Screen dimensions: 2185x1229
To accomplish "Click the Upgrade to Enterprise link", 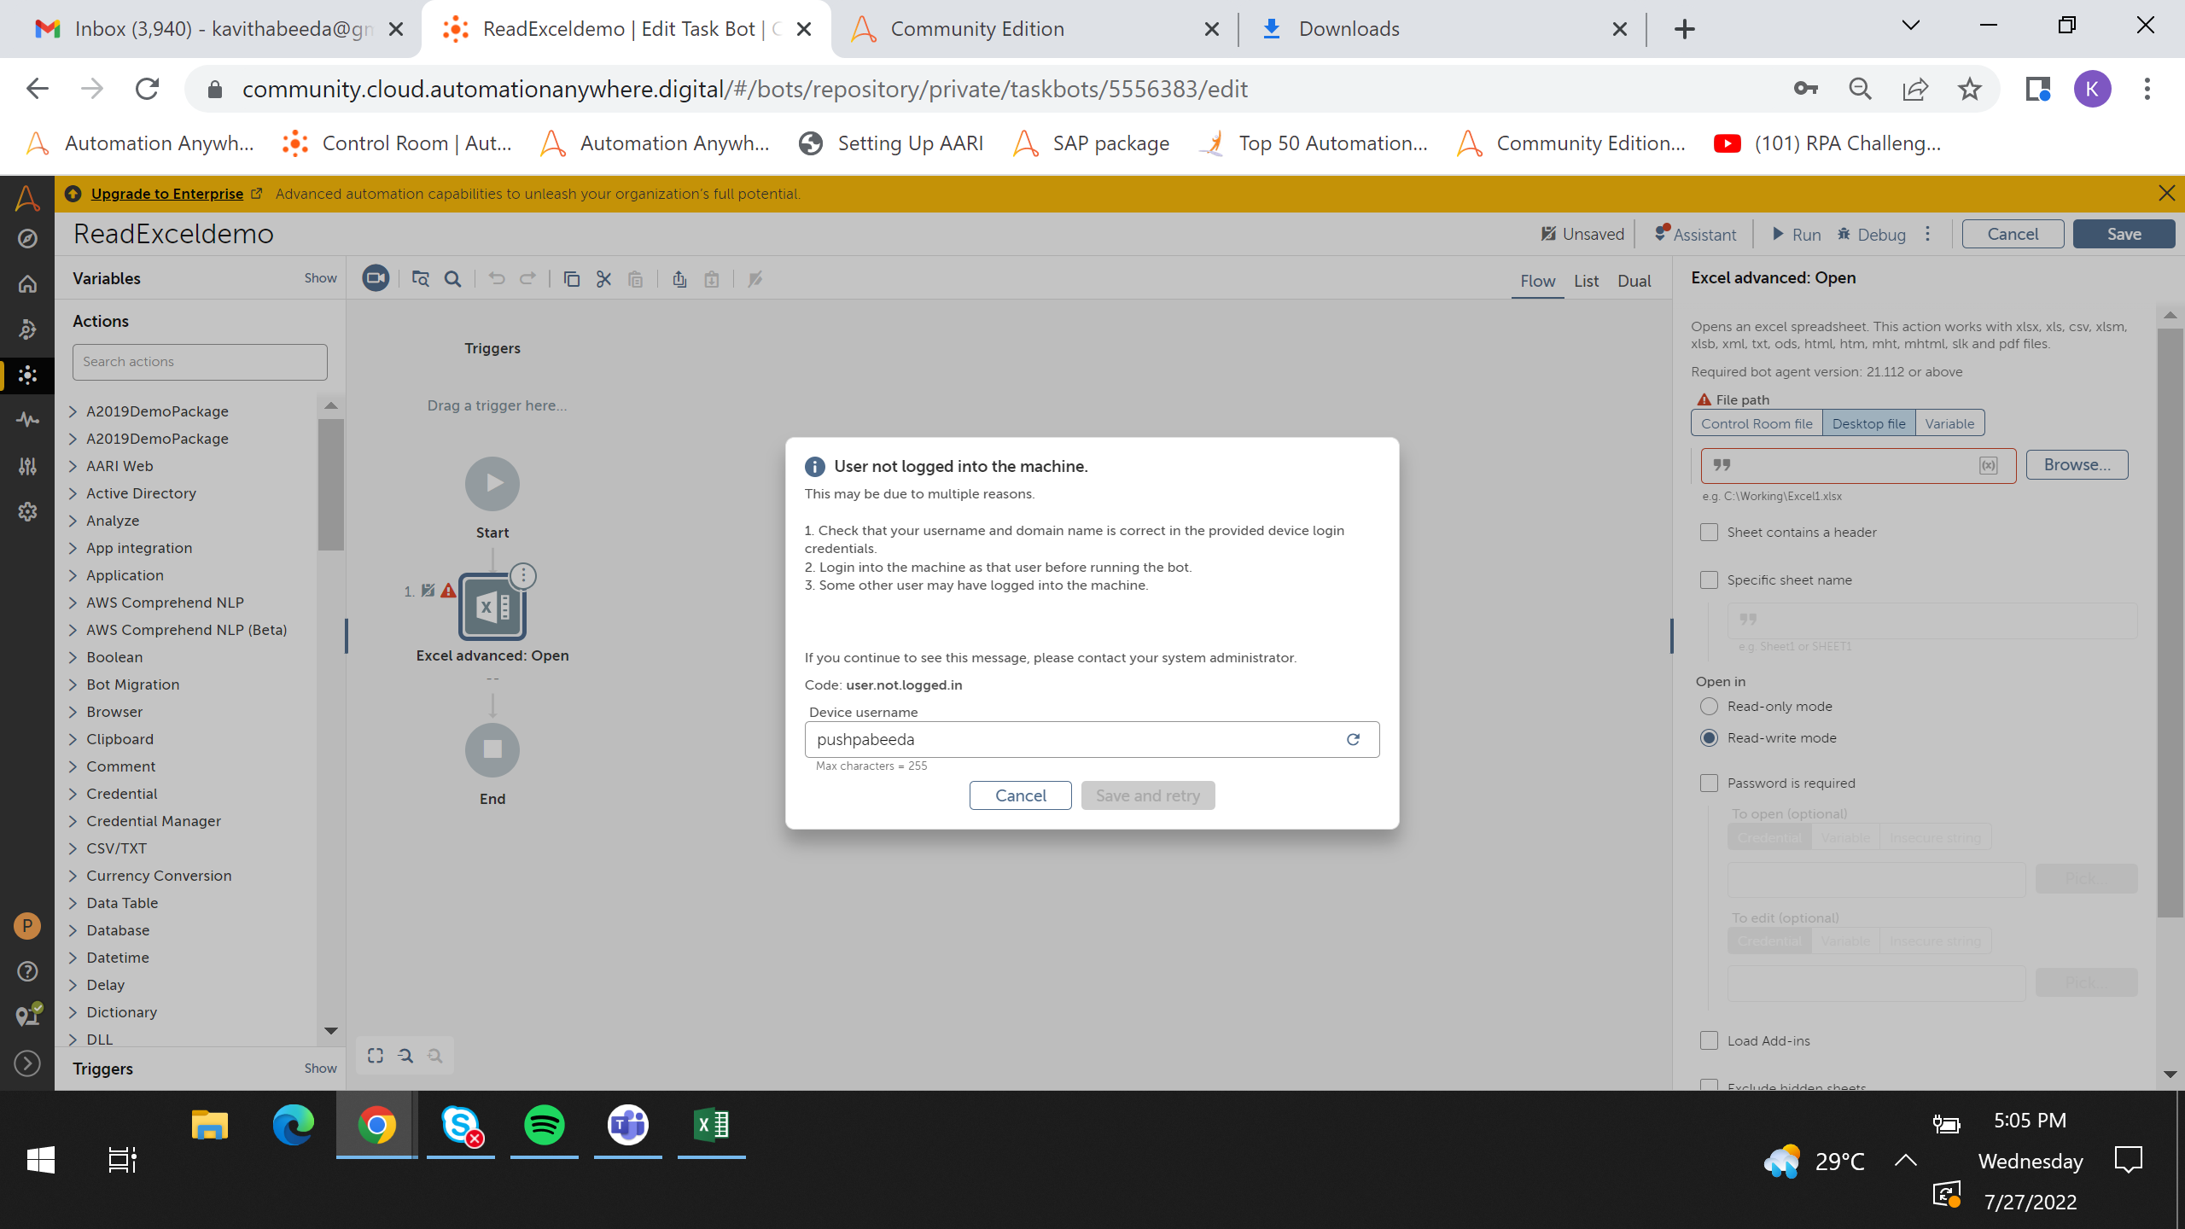I will pyautogui.click(x=167, y=194).
